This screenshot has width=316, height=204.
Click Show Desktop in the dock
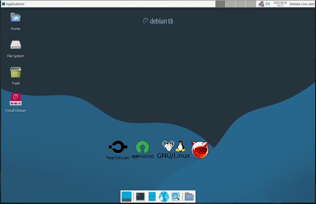coord(126,197)
